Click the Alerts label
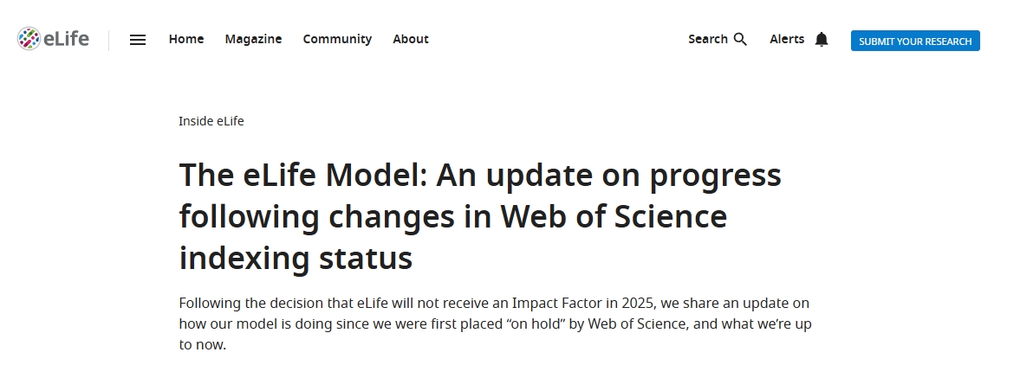 787,39
